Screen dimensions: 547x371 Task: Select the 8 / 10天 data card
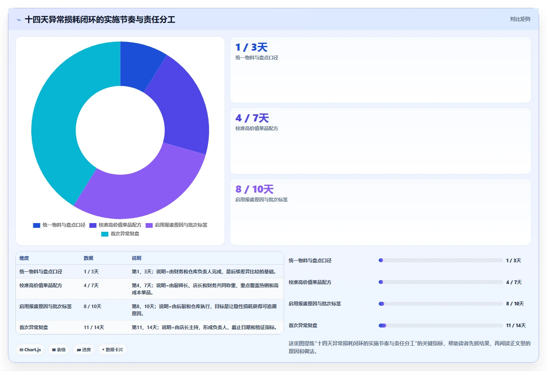coord(380,212)
